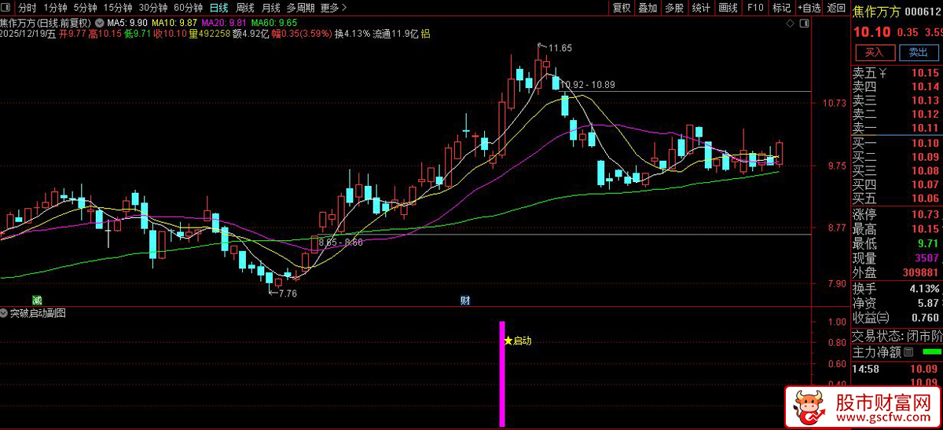Open the 多周期 multi-period view
943x430 pixels.
(x=300, y=8)
